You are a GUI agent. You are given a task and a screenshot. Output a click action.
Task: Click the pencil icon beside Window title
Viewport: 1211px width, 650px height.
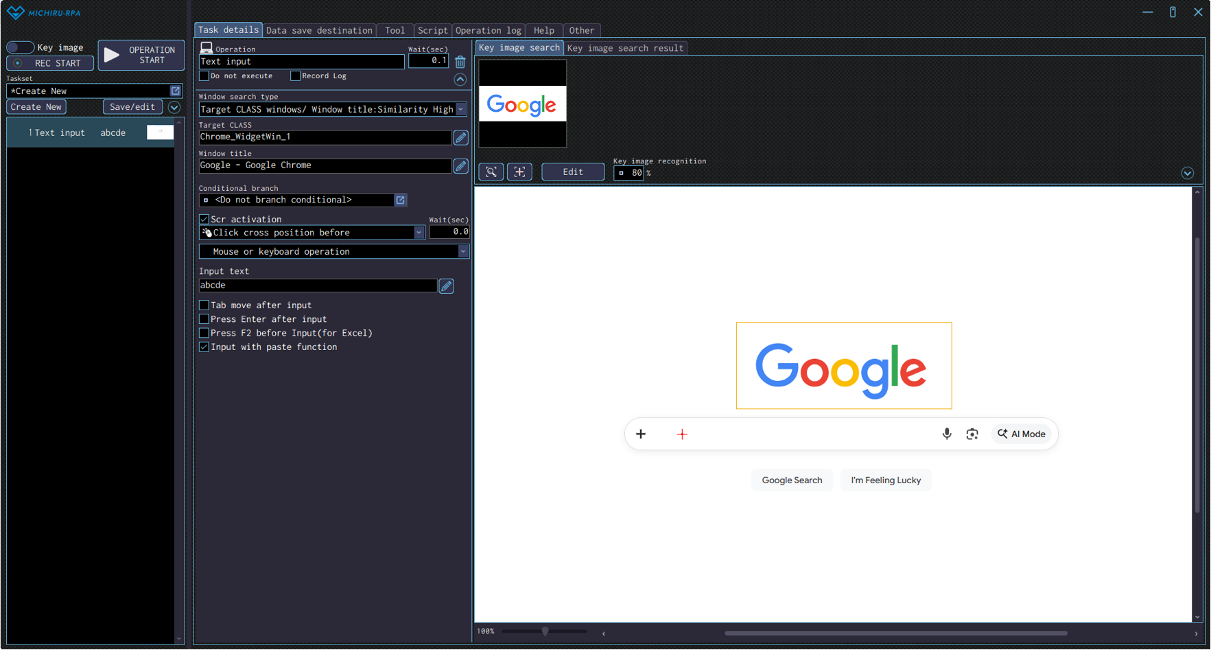[461, 166]
